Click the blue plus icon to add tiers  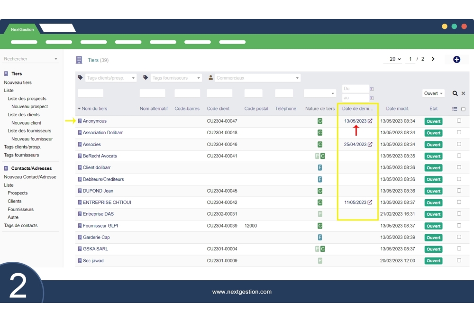click(456, 59)
